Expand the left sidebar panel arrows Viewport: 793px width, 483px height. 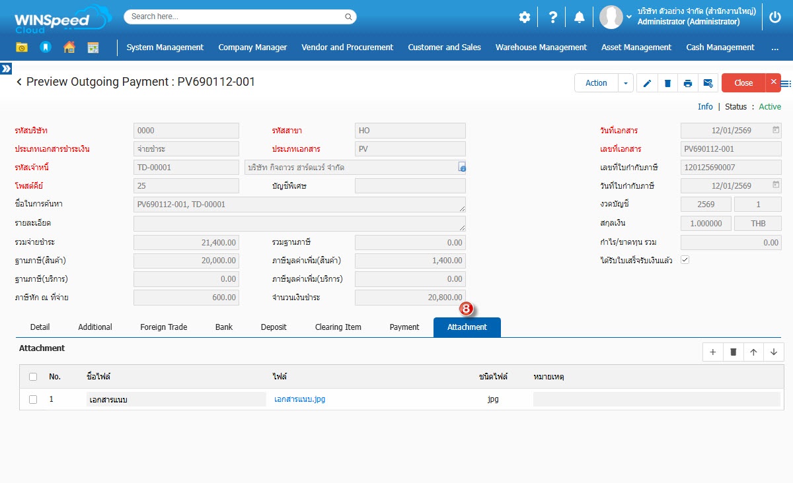pos(6,69)
